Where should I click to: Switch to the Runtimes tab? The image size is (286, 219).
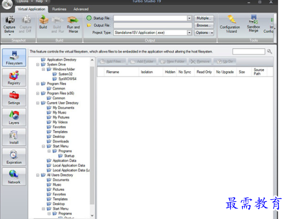coord(59,9)
